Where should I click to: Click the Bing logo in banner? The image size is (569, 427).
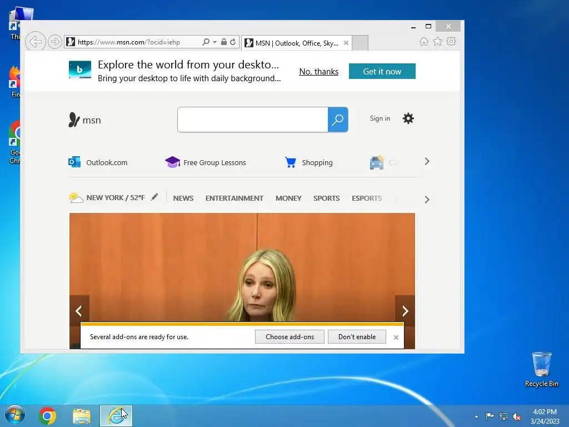pyautogui.click(x=80, y=69)
